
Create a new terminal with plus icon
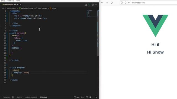82,97
